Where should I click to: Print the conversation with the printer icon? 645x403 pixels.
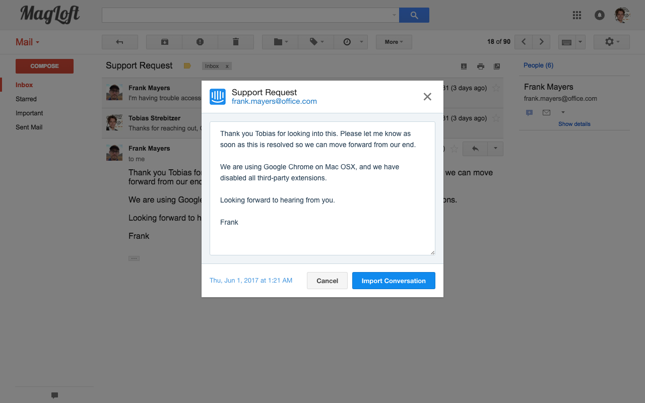pos(481,66)
